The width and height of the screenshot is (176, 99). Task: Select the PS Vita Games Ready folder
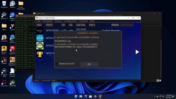coord(21,5)
